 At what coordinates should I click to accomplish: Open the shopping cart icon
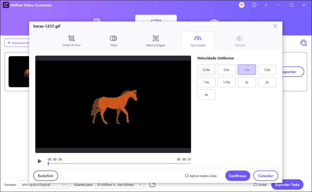242,5
